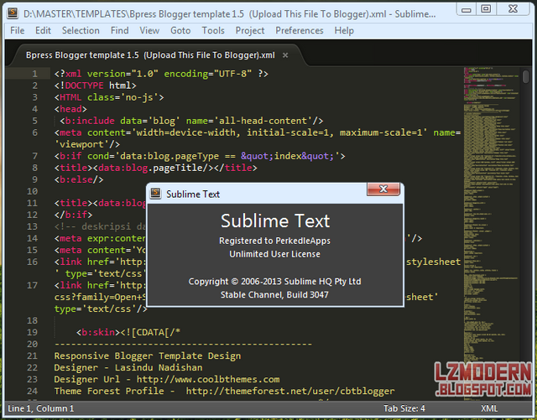The height and width of the screenshot is (420, 537).
Task: Click the pageTitle title tag on line 8
Action: tap(155, 168)
